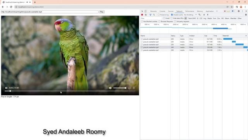Check the Has blocked cookies checkbox
This screenshot has height=140, width=248.
click(x=142, y=21)
